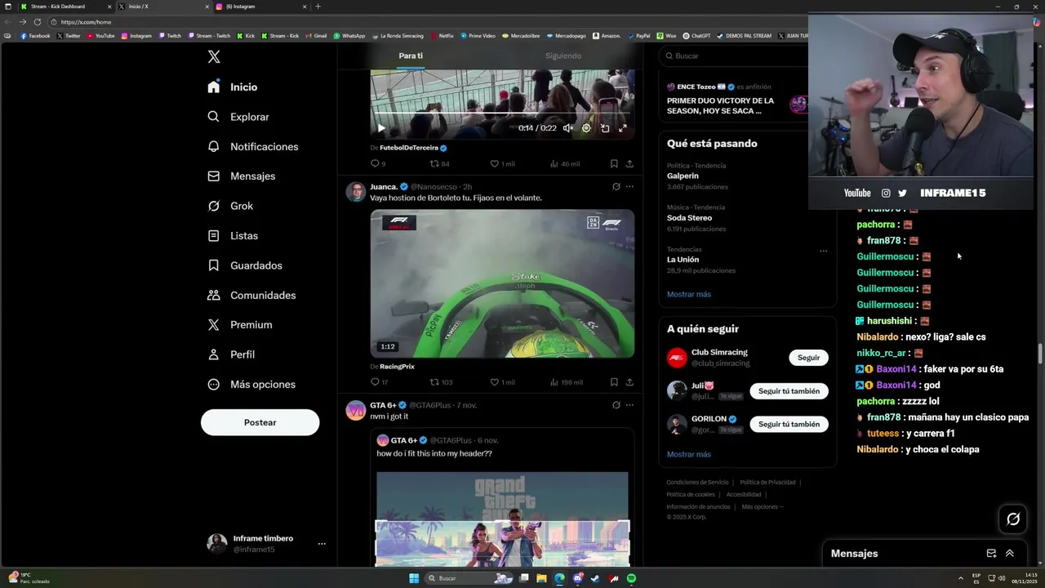
Task: Show more accounts under A quién seguir
Action: point(688,454)
